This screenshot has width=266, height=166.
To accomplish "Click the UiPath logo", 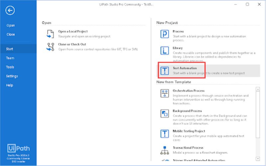I will tap(18, 148).
